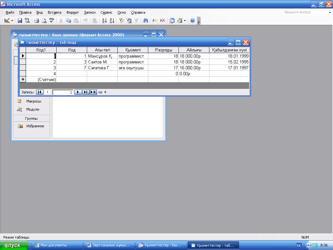Screen dimensions: 333x250
Task: Click the cell 'аға оқытушы'
Action: [x=133, y=68]
